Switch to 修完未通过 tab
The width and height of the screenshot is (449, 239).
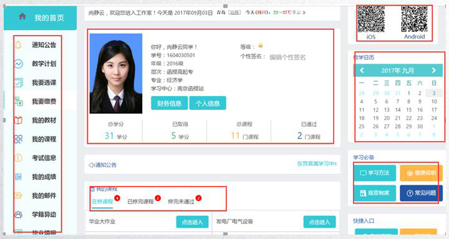(181, 202)
